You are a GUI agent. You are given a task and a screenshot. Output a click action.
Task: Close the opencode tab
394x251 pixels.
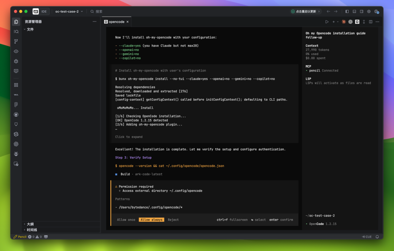(128, 22)
